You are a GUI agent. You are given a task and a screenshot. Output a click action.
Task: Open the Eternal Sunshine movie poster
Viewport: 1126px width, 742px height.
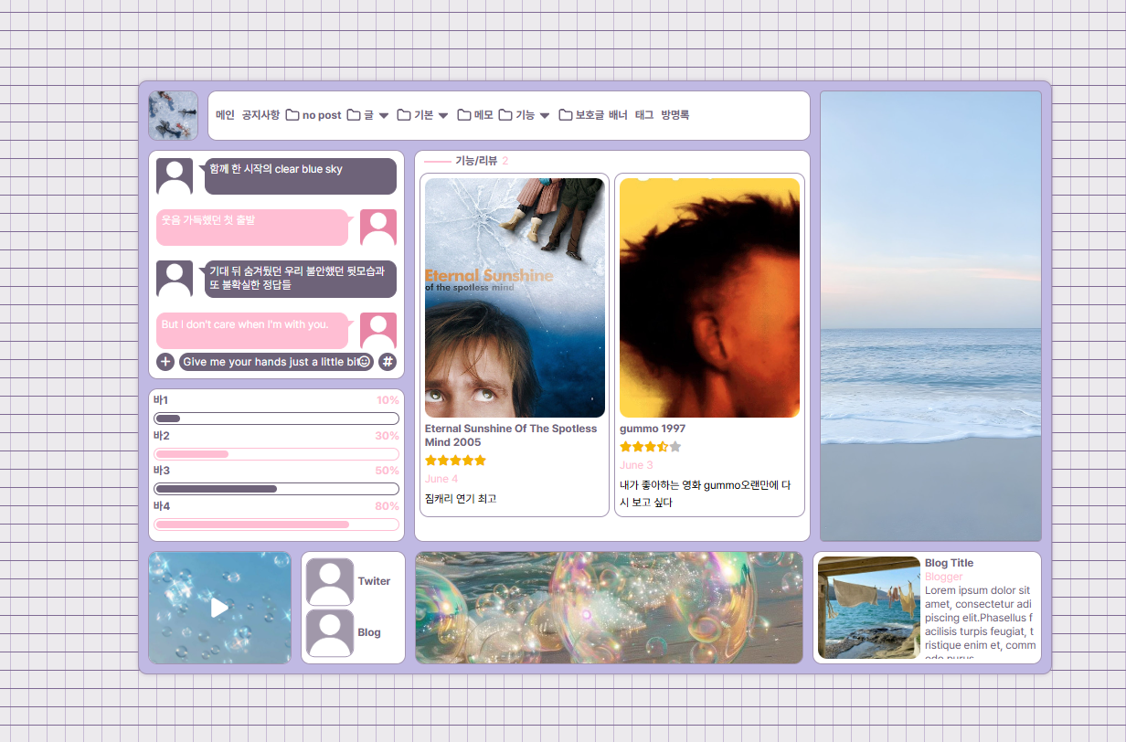tap(515, 298)
